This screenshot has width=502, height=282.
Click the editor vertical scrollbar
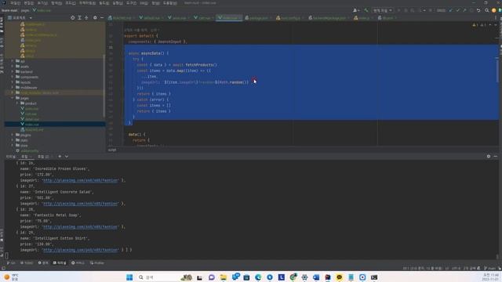(497, 71)
